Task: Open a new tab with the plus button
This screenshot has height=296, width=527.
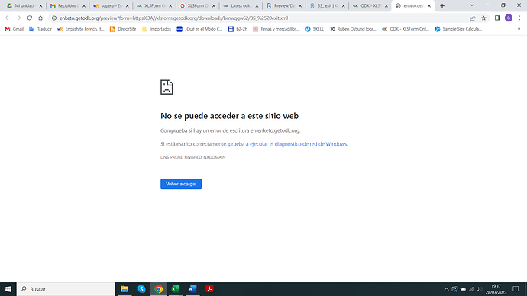Action: click(x=442, y=5)
